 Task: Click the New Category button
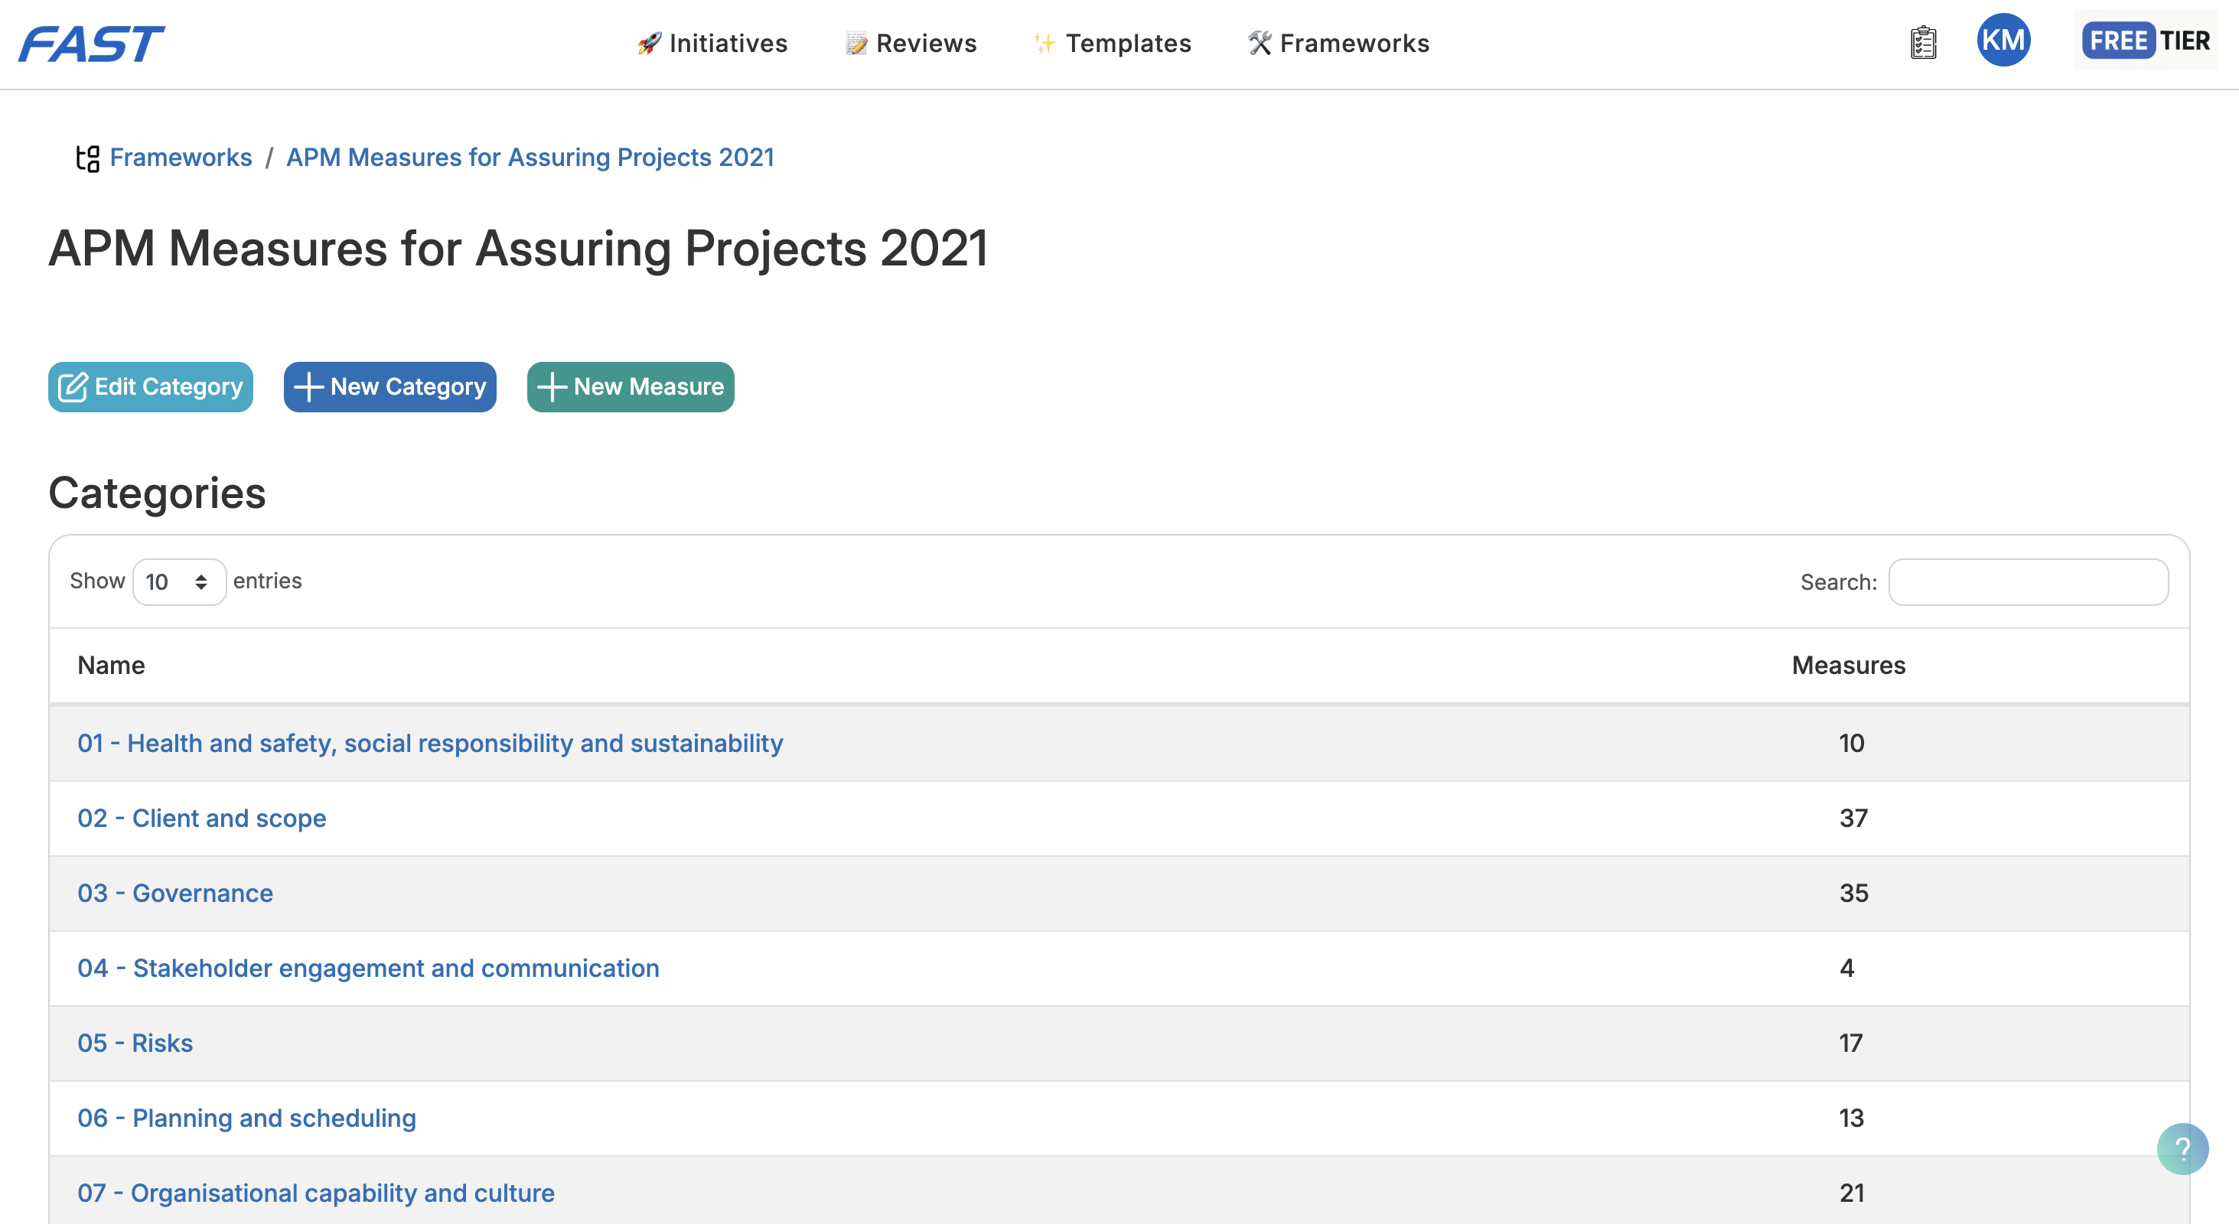tap(389, 387)
